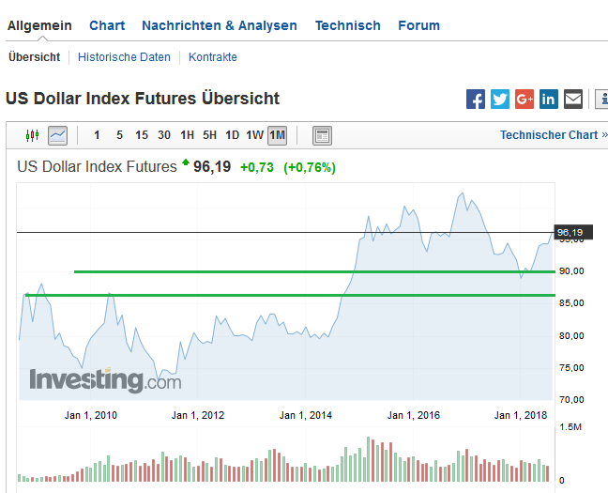Share on Twitter
This screenshot has width=608, height=493.
click(x=500, y=99)
